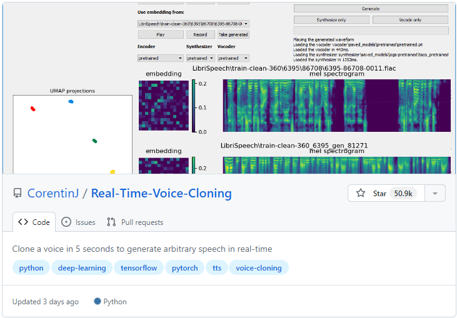Open the LibriSpeech embedding source dropdown
Viewport: 457px width, 318px height.
point(194,24)
